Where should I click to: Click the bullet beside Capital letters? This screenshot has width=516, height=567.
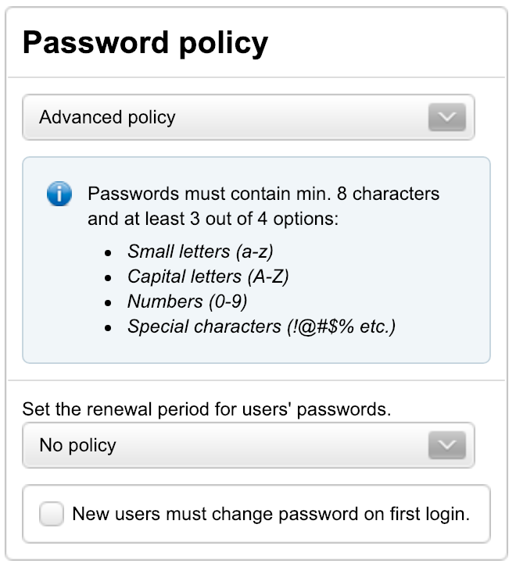[109, 277]
